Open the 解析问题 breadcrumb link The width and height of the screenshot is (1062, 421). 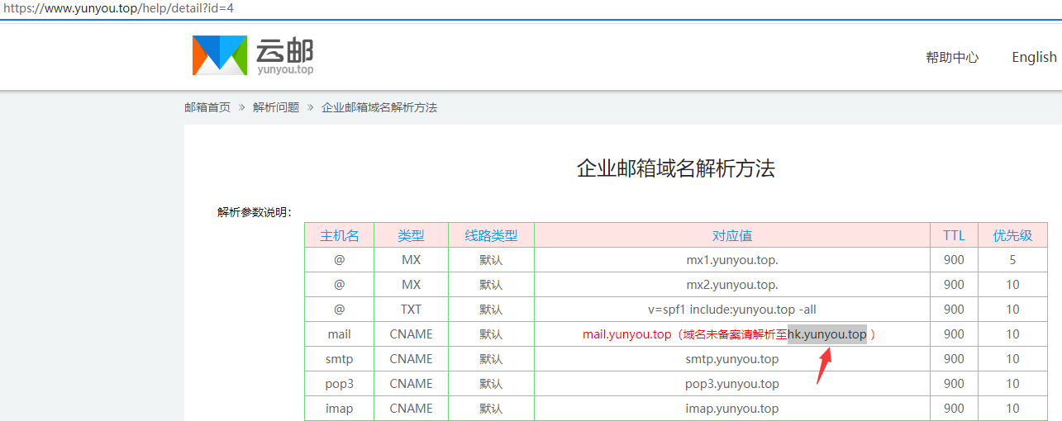(276, 107)
